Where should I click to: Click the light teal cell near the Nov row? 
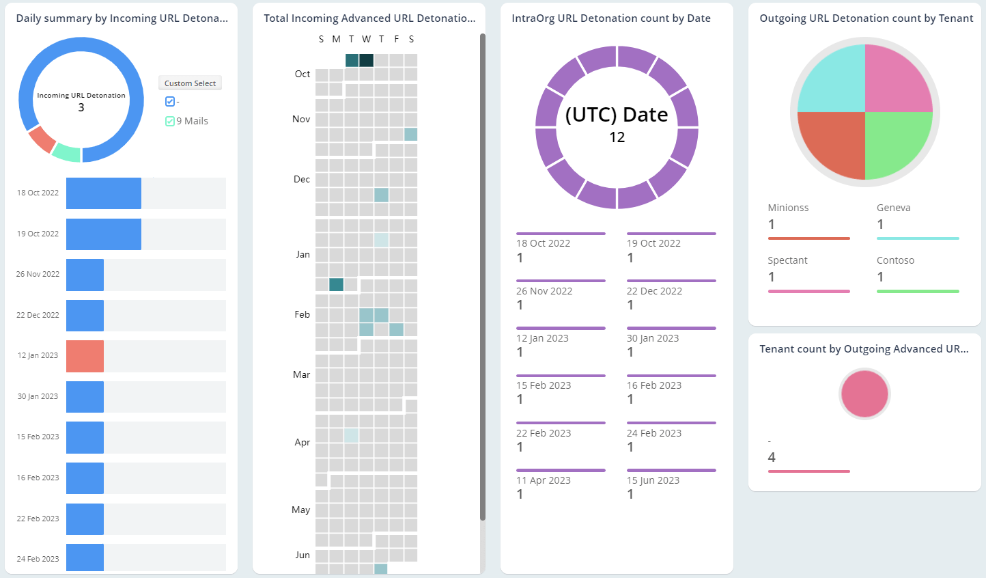tap(410, 134)
